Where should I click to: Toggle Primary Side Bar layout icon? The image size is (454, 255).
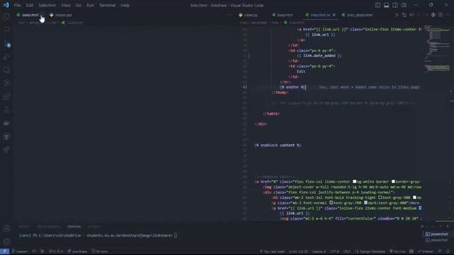pyautogui.click(x=377, y=5)
